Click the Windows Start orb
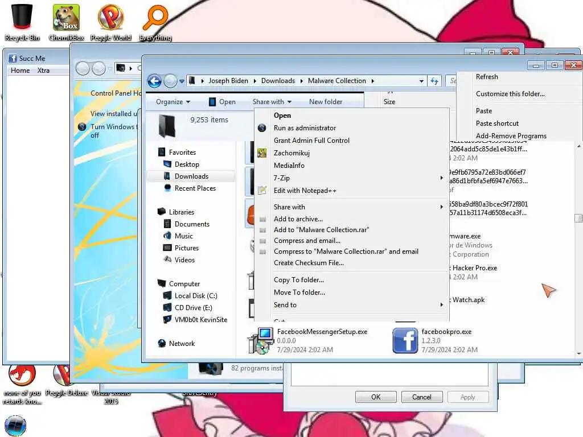This screenshot has height=437, width=583. tap(15, 426)
